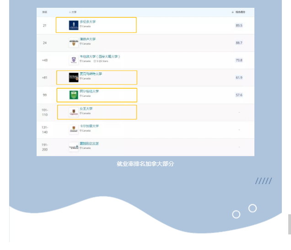This screenshot has width=291, height=250.
Task: Open the 滑铁卢大学 link
Action: 87,39
